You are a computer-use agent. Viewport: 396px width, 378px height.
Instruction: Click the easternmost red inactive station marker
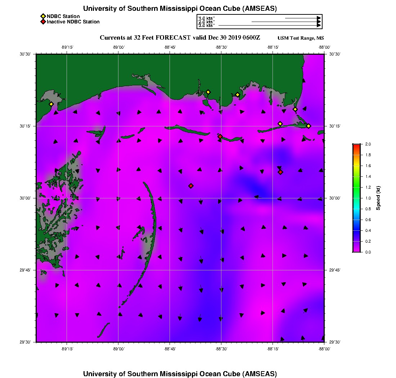(x=280, y=172)
